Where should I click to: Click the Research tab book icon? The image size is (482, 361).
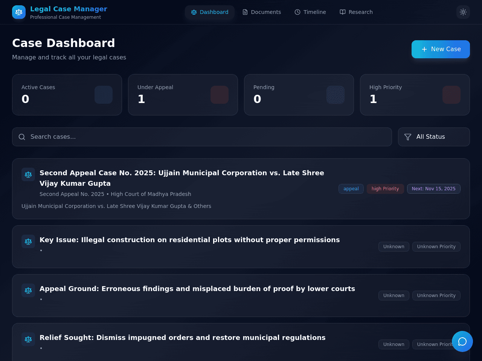point(343,12)
